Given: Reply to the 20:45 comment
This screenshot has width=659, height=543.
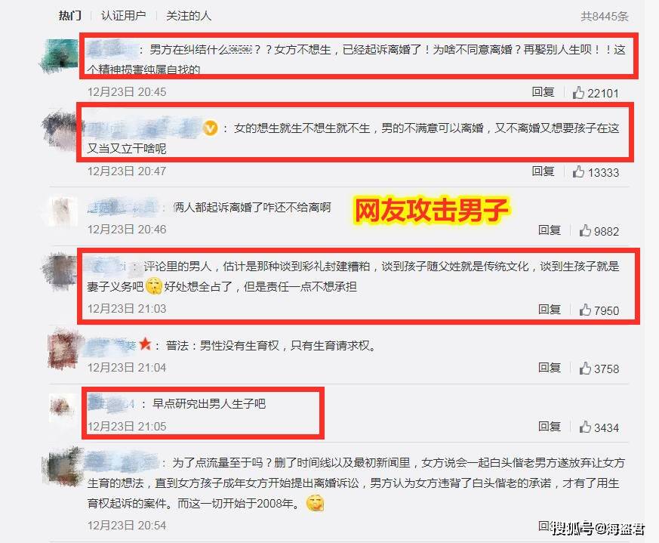Looking at the screenshot, I should 543,91.
